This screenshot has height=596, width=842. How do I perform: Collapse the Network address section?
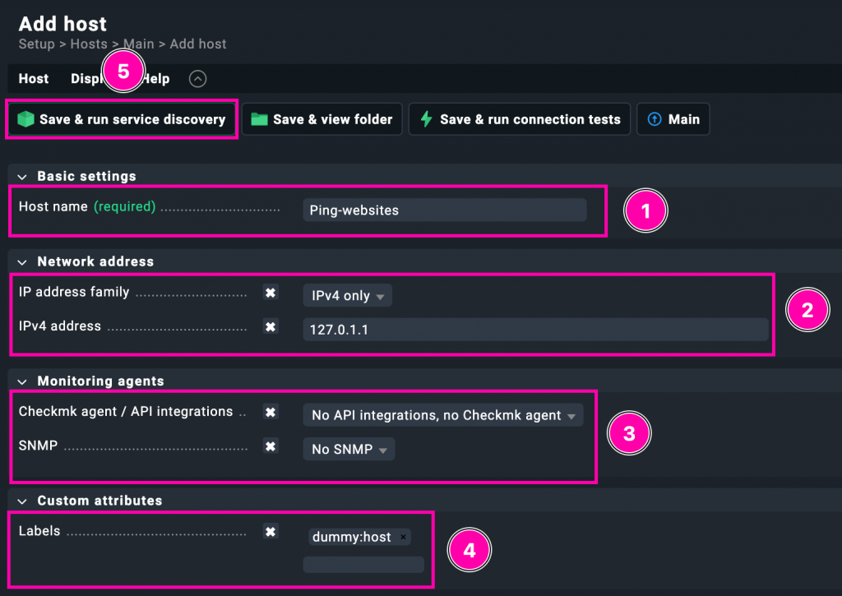pos(22,261)
